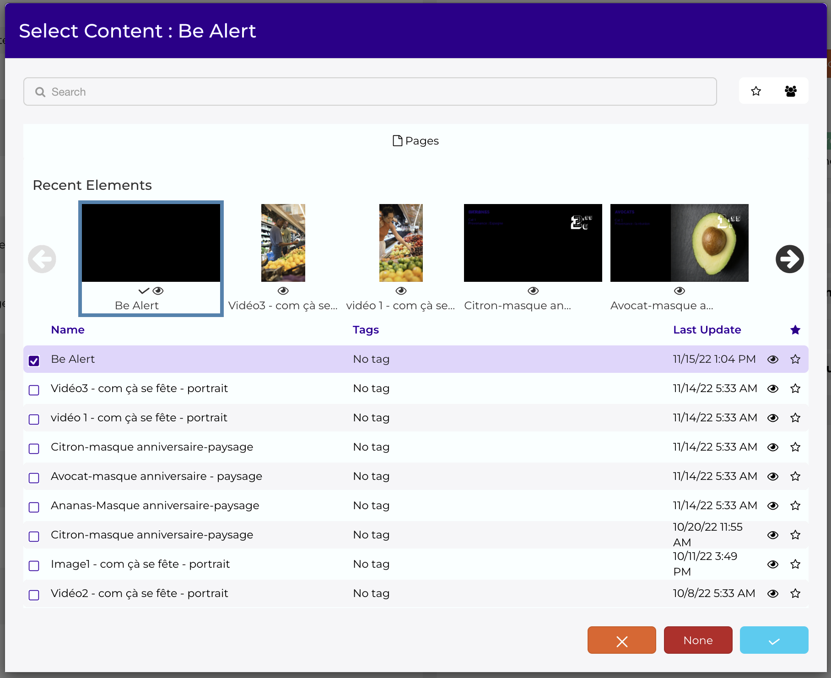Sort the list by Last Update column

(x=707, y=330)
